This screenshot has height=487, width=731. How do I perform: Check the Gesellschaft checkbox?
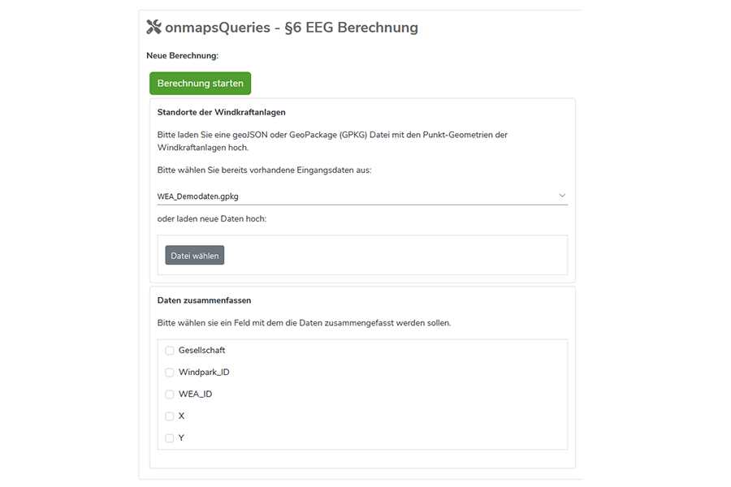[x=170, y=350]
